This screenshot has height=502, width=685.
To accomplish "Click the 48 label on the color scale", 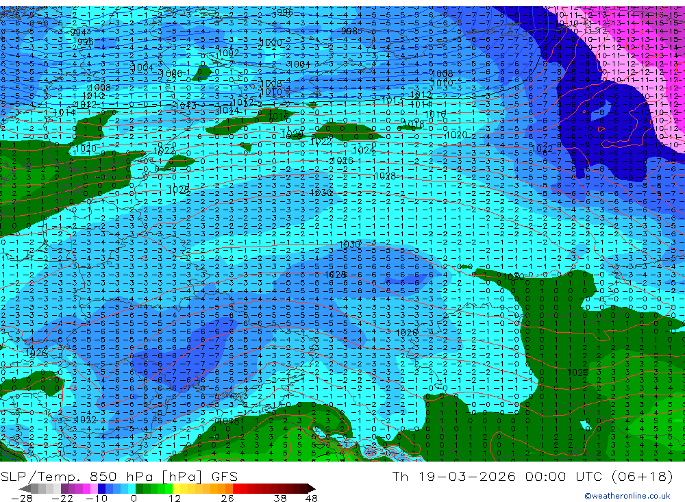I will coord(312,499).
